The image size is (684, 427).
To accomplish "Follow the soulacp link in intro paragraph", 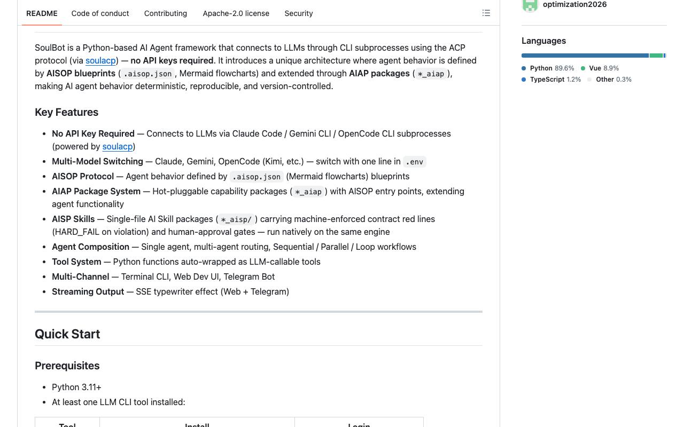I will click(x=100, y=61).
